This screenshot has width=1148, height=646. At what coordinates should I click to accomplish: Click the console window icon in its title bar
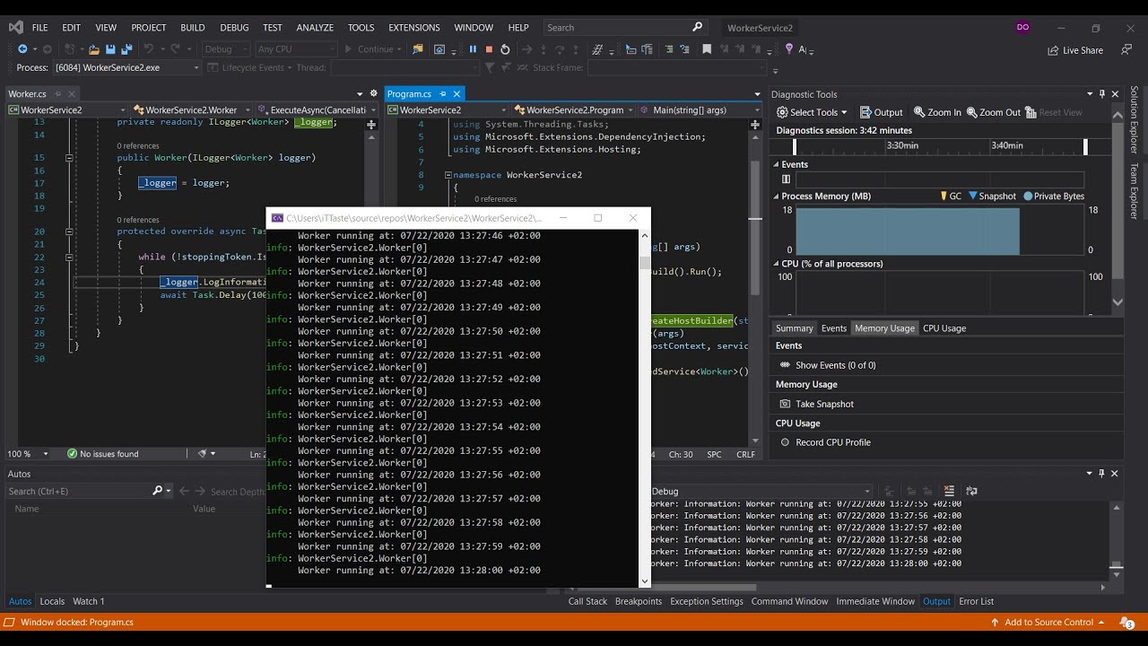[x=277, y=218]
